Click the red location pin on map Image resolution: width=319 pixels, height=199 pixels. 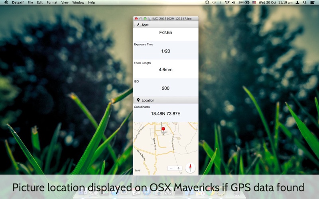[x=163, y=129]
